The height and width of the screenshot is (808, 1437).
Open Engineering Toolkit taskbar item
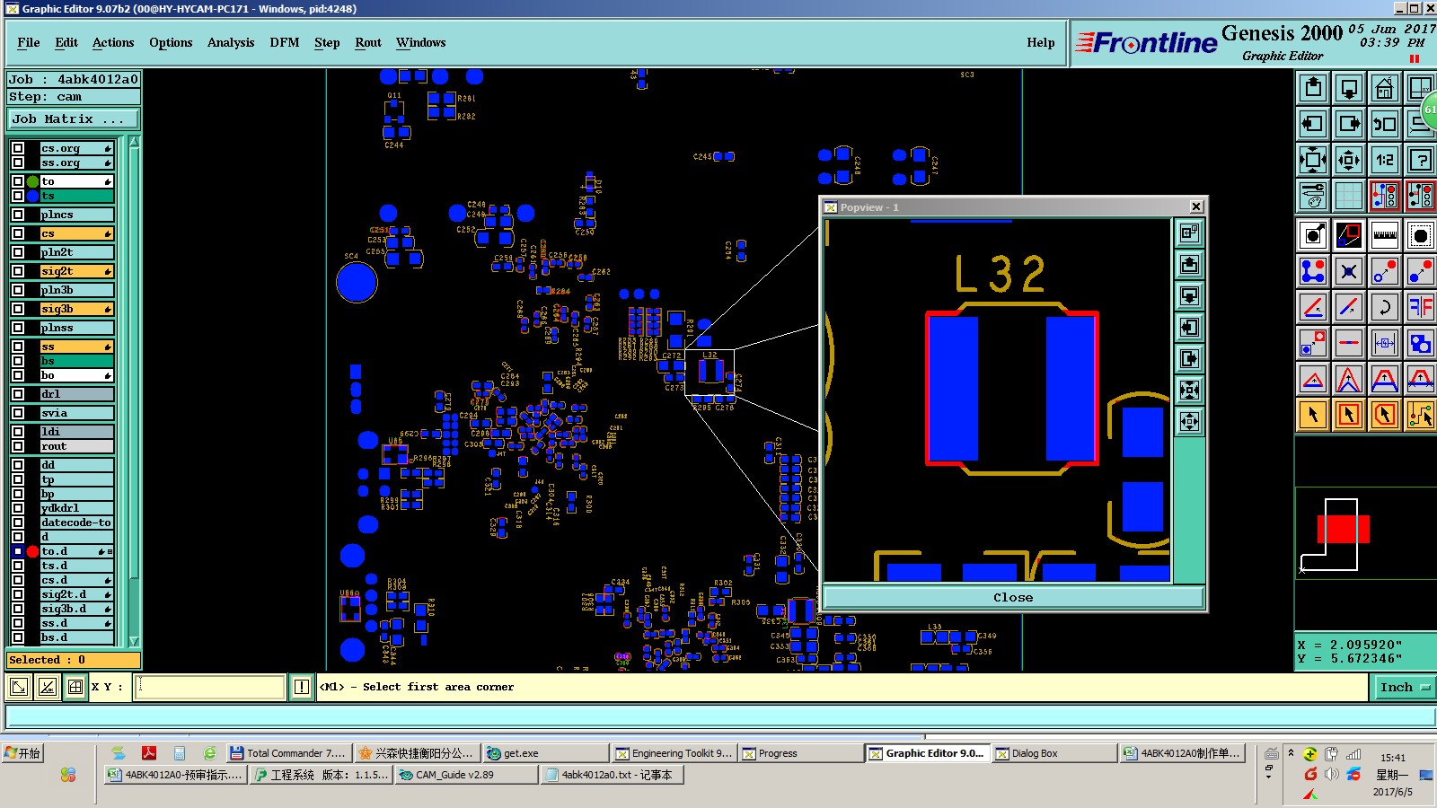point(674,753)
